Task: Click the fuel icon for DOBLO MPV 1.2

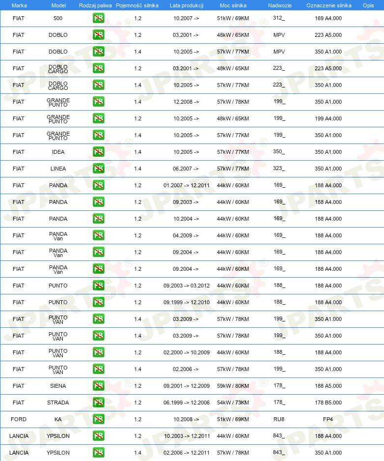Action: coord(98,35)
